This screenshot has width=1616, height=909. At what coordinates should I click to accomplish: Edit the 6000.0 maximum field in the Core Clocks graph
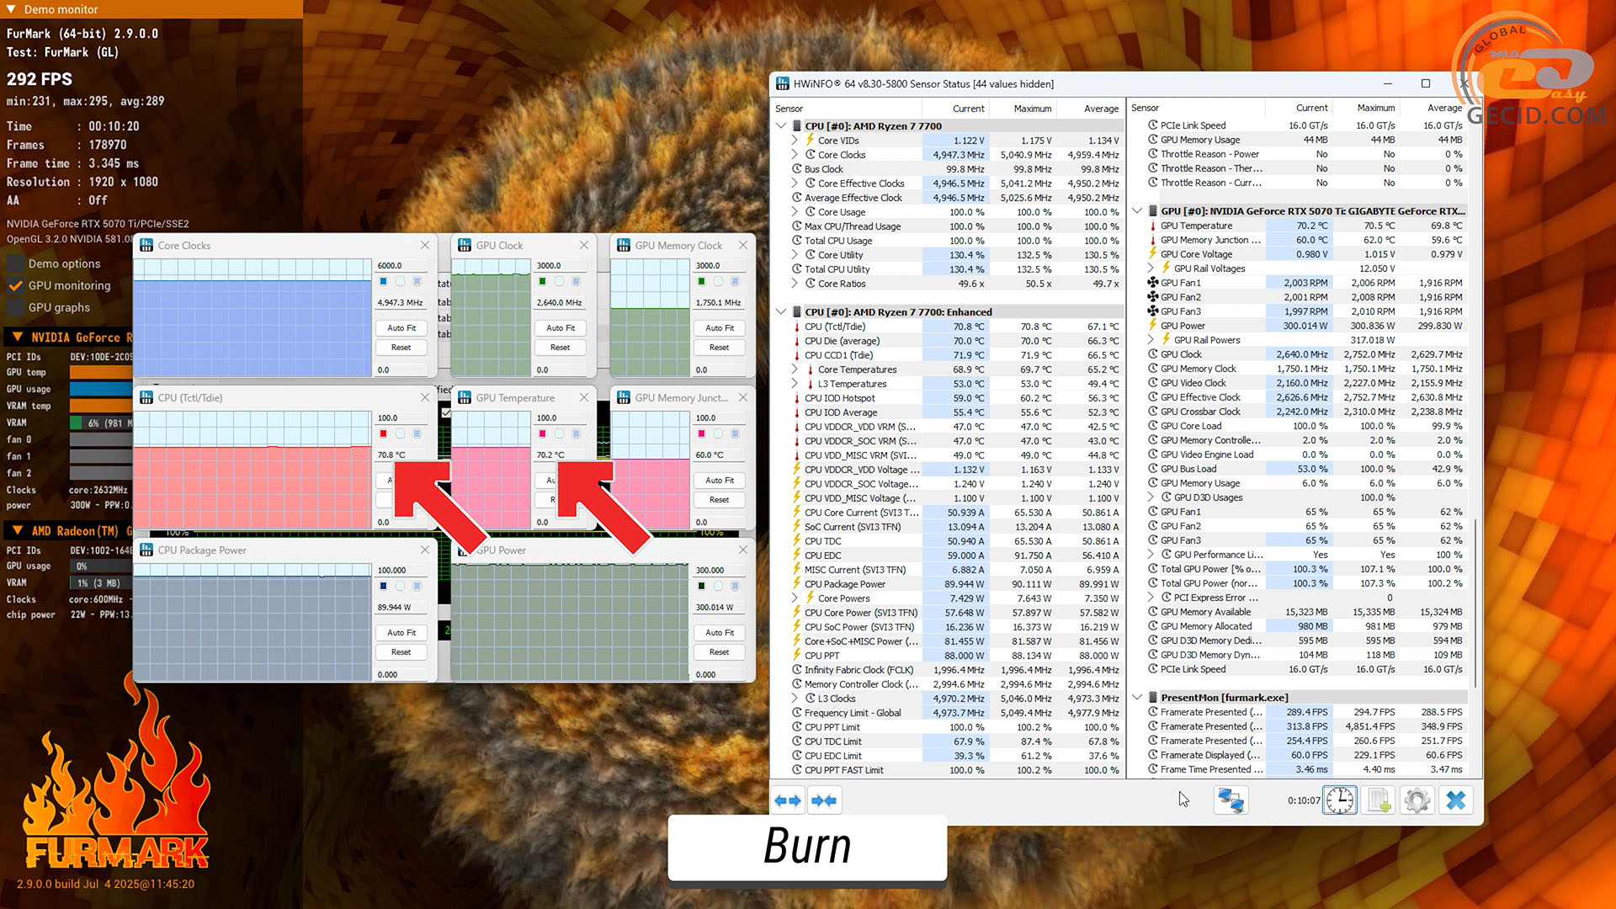(x=401, y=265)
